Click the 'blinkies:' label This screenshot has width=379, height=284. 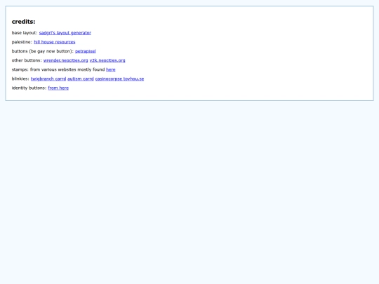click(20, 79)
